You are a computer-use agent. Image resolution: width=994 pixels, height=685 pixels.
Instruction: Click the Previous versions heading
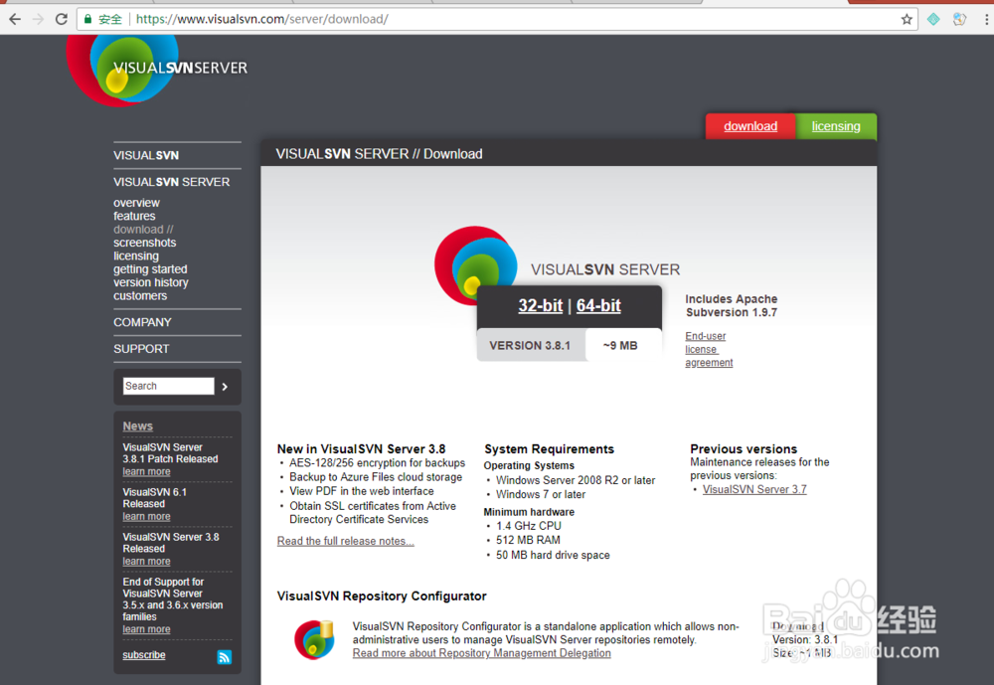click(x=744, y=449)
